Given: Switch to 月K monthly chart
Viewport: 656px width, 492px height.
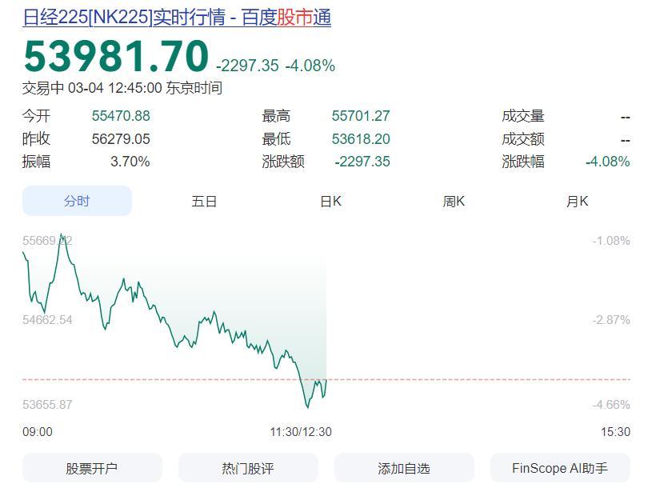Looking at the screenshot, I should pos(577,201).
